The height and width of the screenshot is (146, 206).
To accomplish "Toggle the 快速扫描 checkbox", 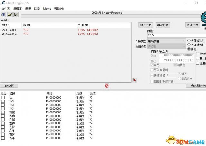I will (152, 75).
